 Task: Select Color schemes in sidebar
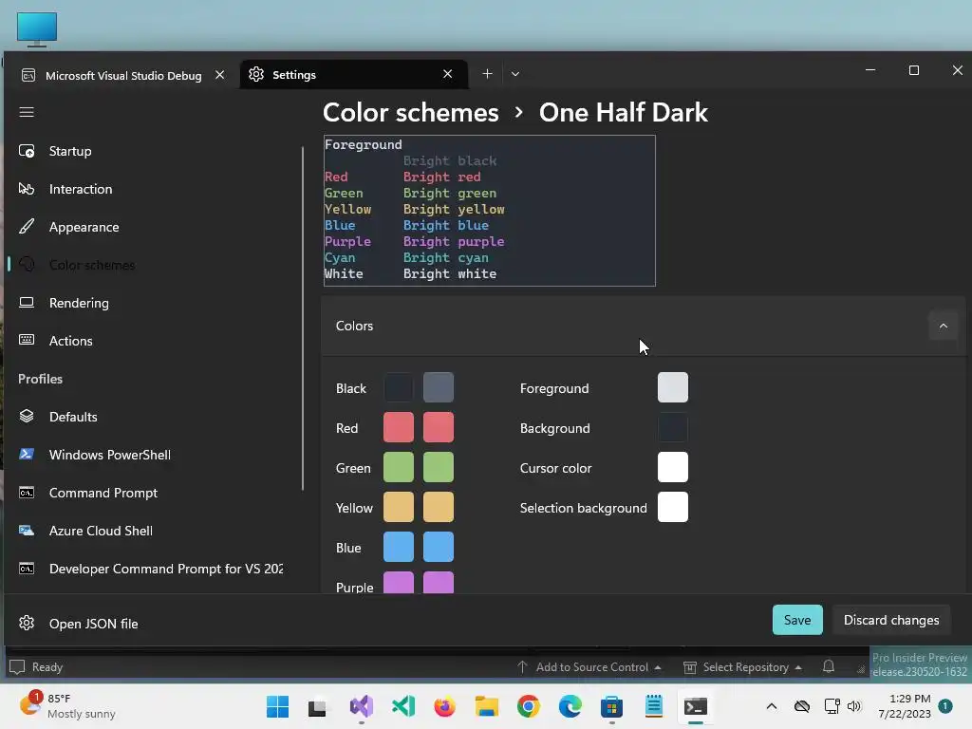coord(153,265)
